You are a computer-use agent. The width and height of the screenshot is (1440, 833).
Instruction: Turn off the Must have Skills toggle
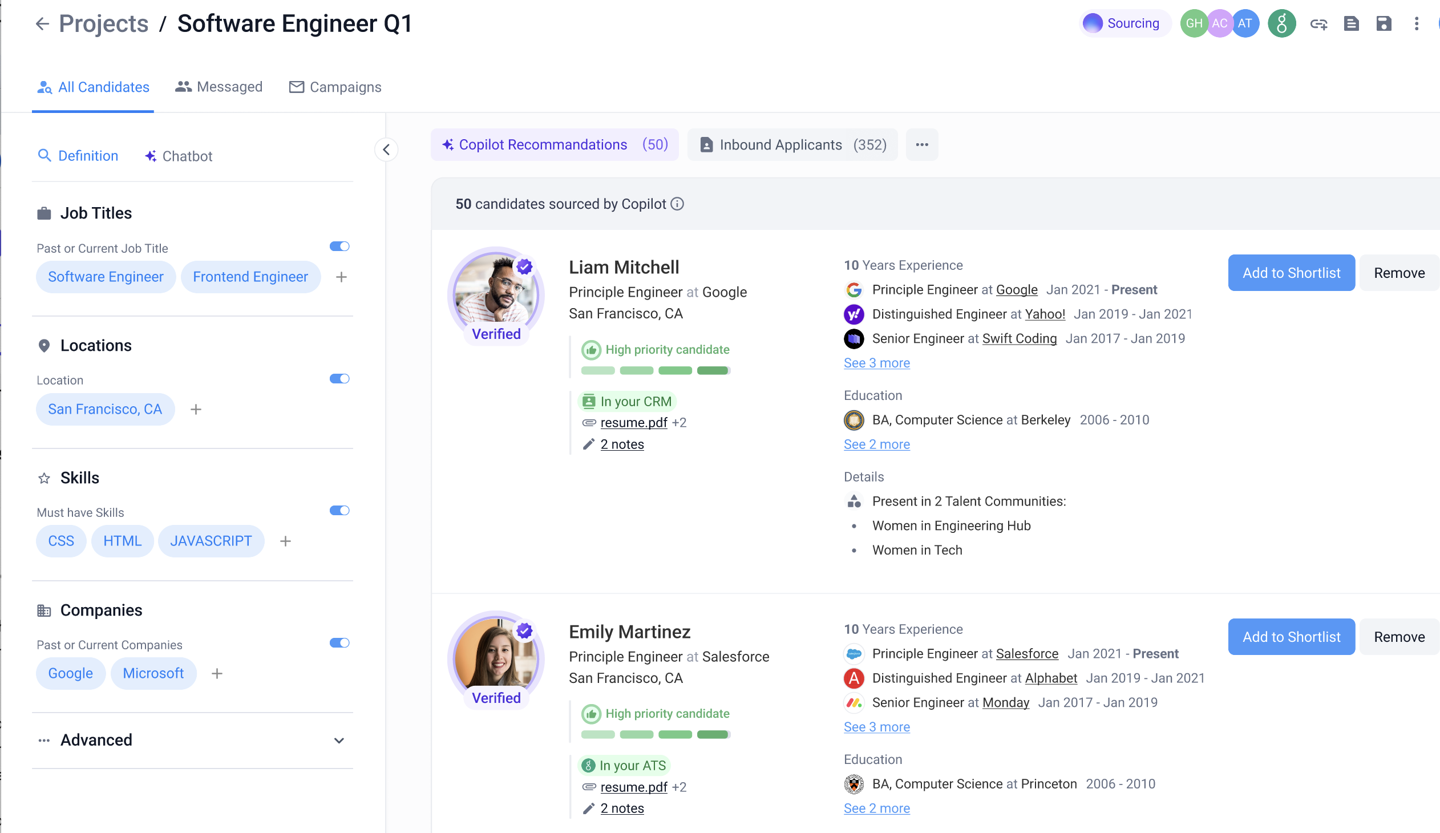coord(339,510)
